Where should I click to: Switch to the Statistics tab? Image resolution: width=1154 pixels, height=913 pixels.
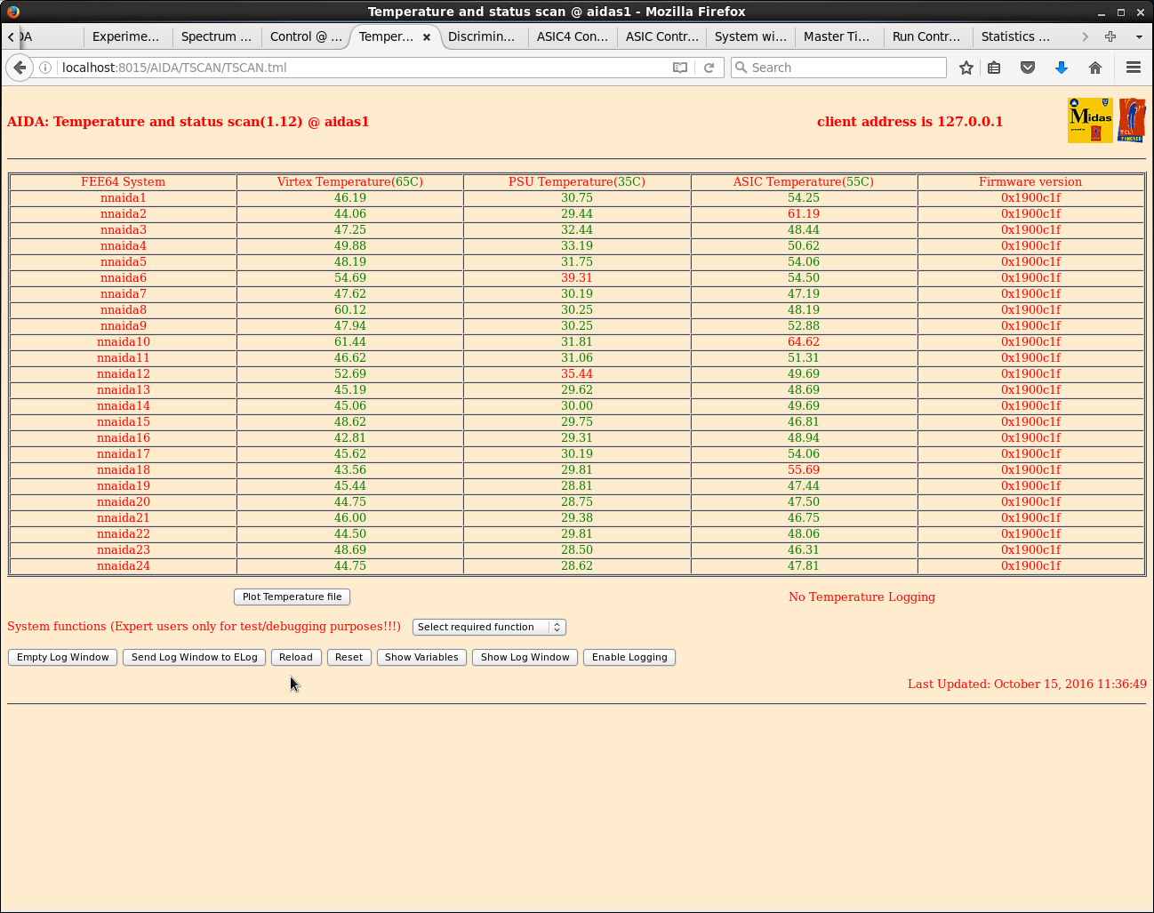(x=1016, y=36)
